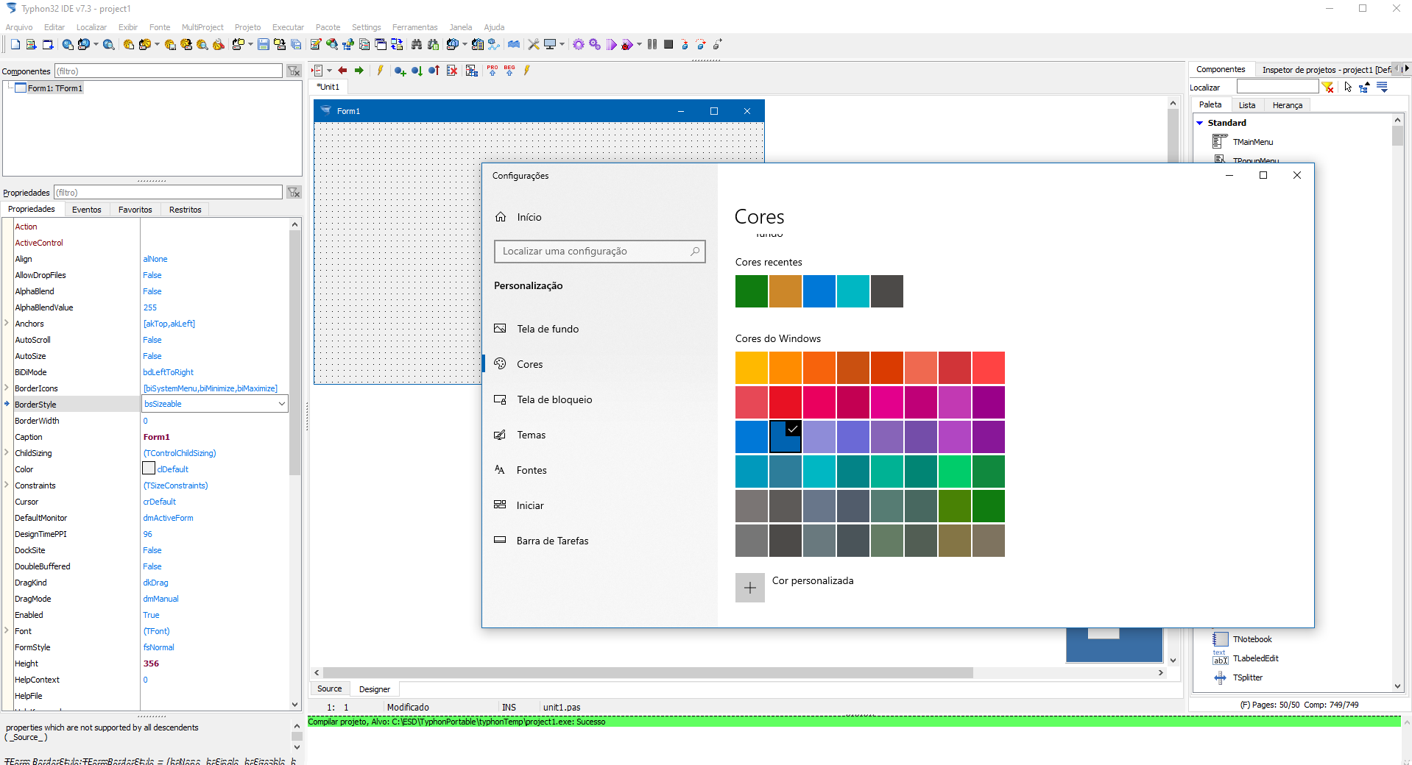Click the green right arrow in designer toolbar
This screenshot has height=765, width=1412.
point(359,71)
